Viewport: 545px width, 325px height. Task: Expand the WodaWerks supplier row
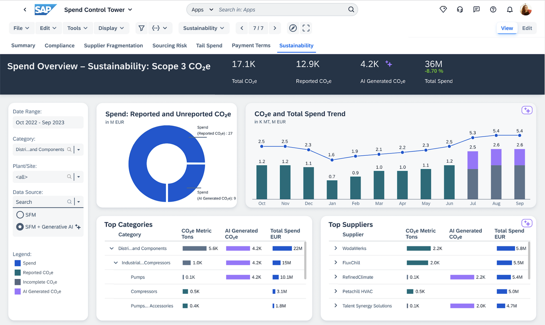coord(335,248)
